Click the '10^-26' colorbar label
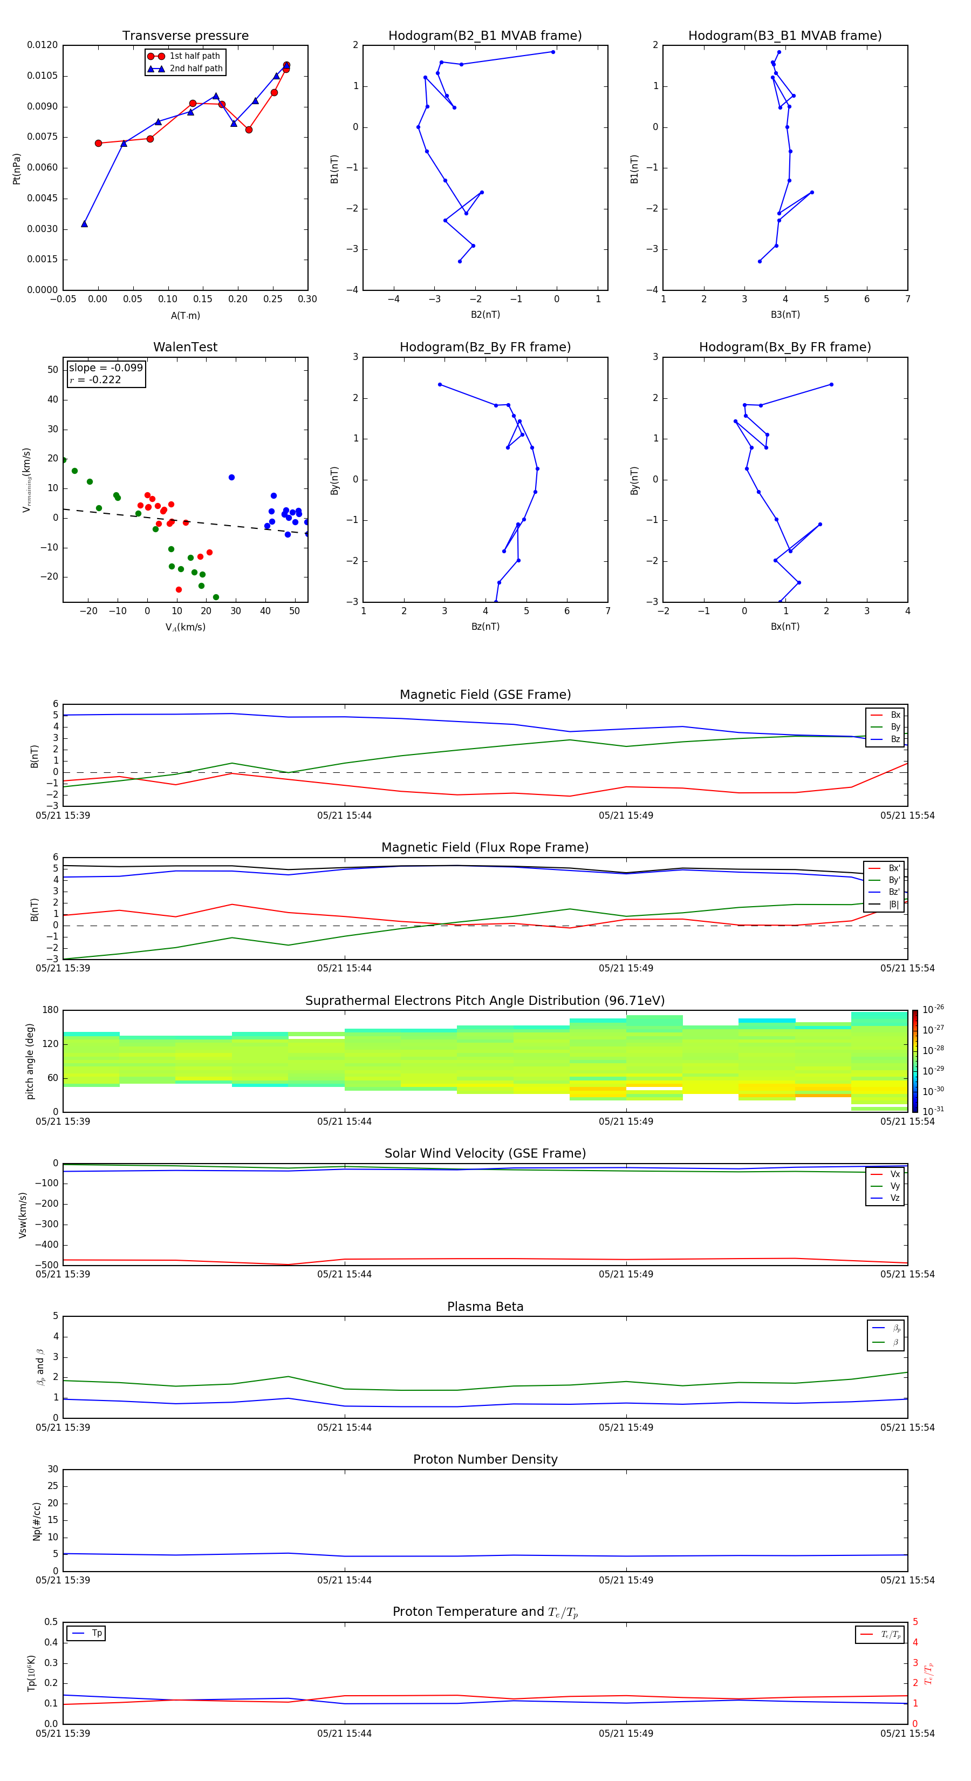 [x=933, y=1009]
